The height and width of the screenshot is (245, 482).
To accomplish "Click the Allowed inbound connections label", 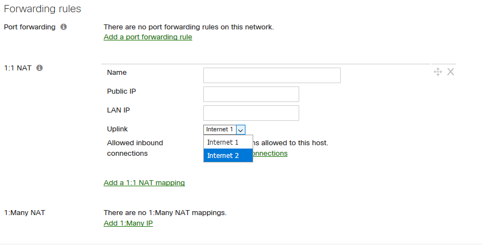I will tap(135, 148).
